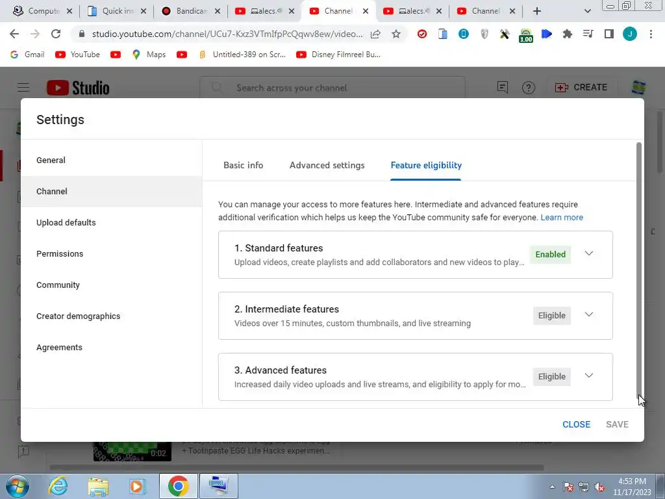The height and width of the screenshot is (499, 665).
Task: Click the YouTube Studio logo
Action: click(78, 88)
